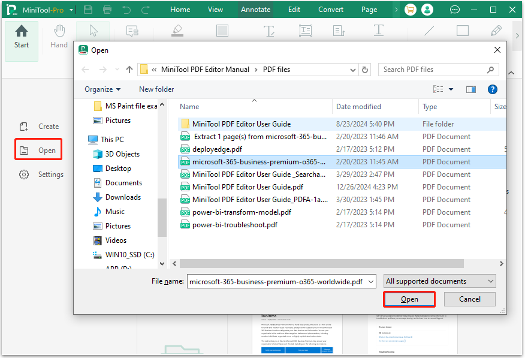
Task: Open the MiniTool-Pro dropdown arrow
Action: (71, 10)
